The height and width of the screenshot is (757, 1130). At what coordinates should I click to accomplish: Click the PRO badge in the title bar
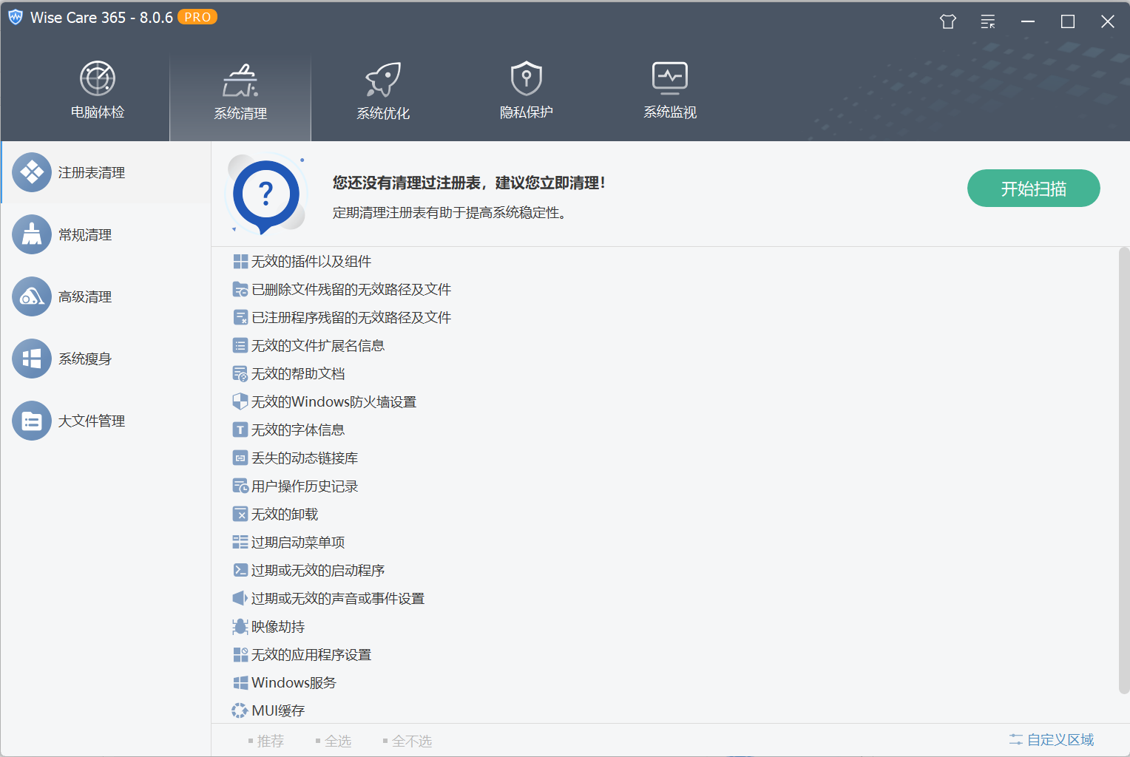(x=197, y=17)
